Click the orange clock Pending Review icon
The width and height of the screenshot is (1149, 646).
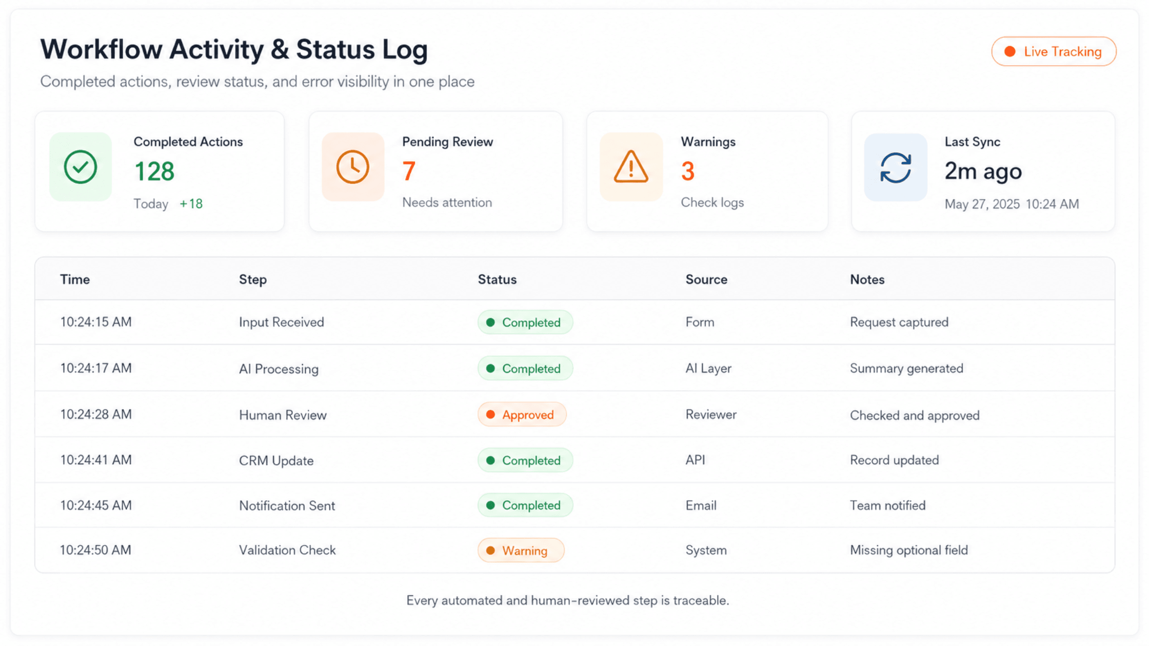tap(353, 167)
